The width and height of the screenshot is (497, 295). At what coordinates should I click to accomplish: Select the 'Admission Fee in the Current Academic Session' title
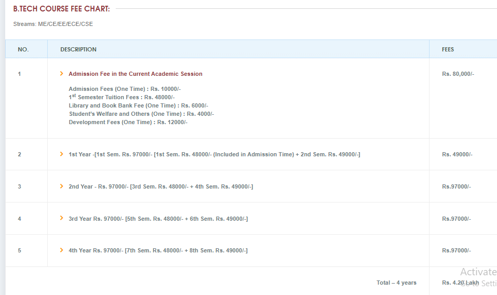pos(135,74)
